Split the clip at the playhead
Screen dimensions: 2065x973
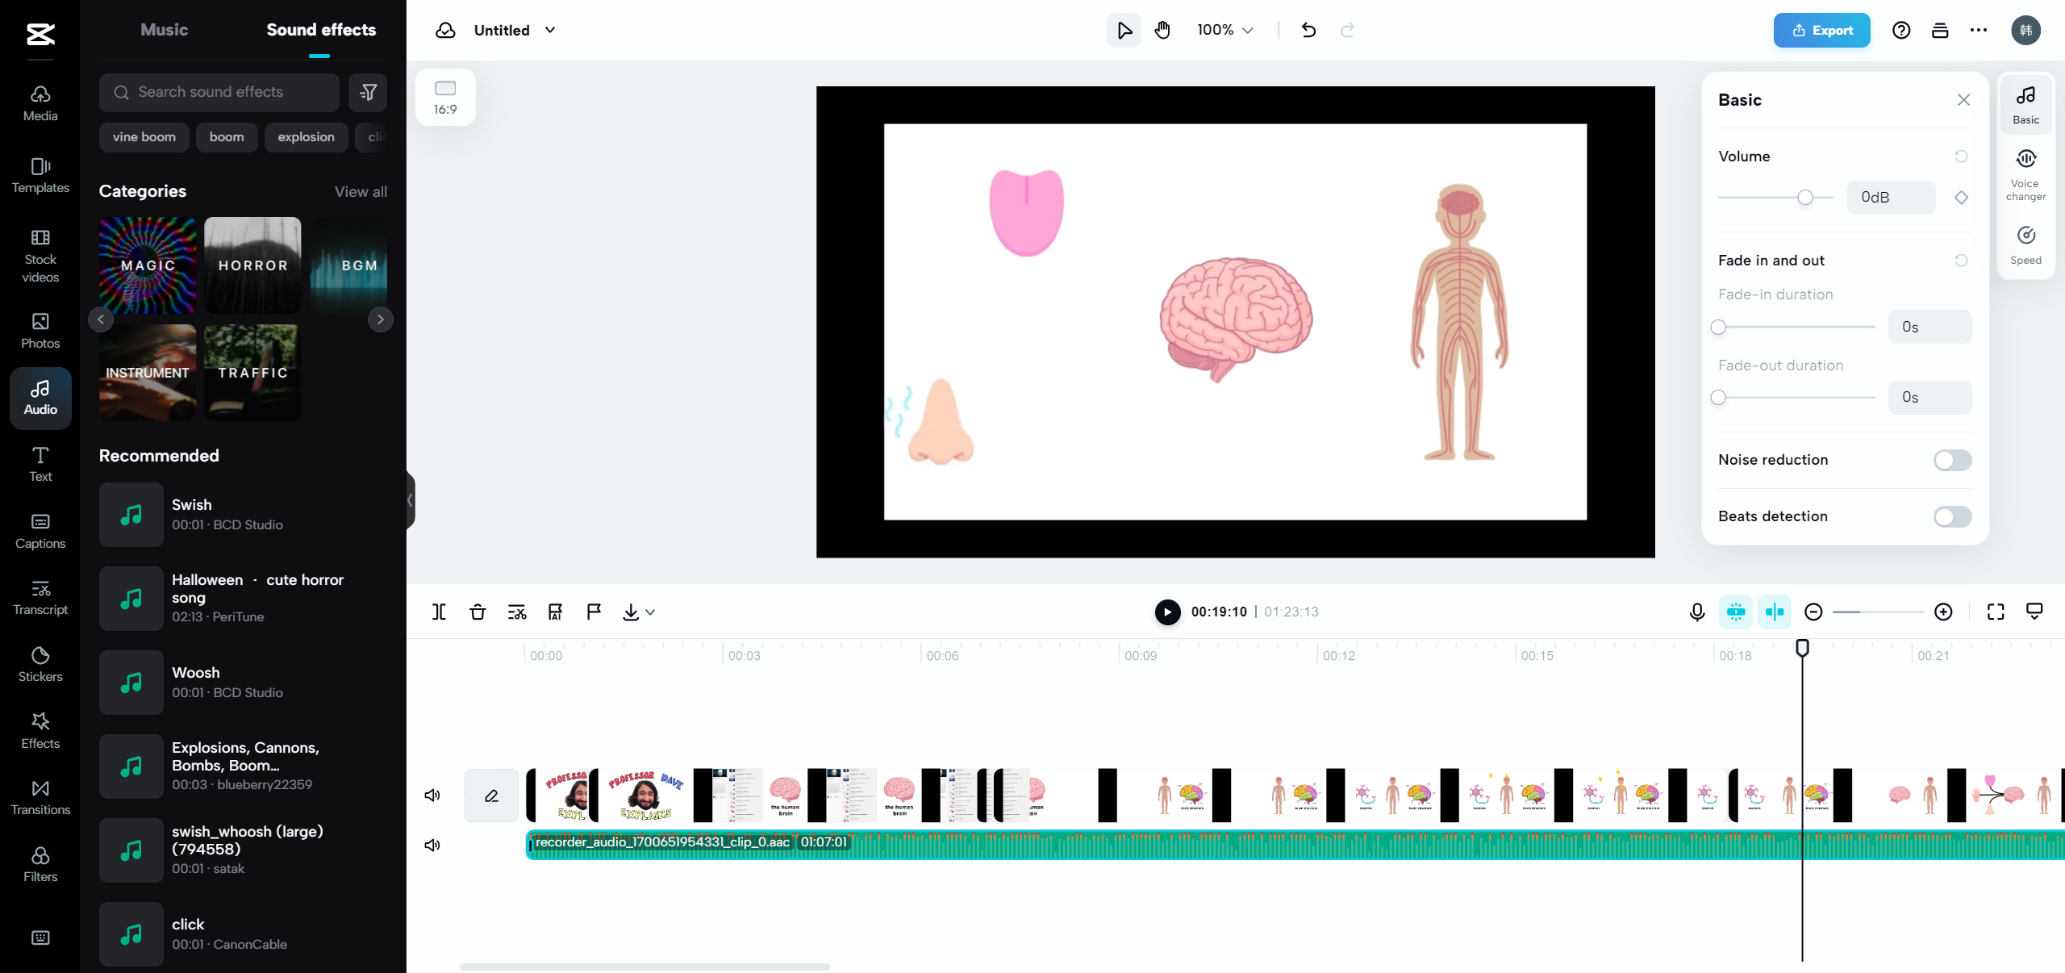pos(438,612)
